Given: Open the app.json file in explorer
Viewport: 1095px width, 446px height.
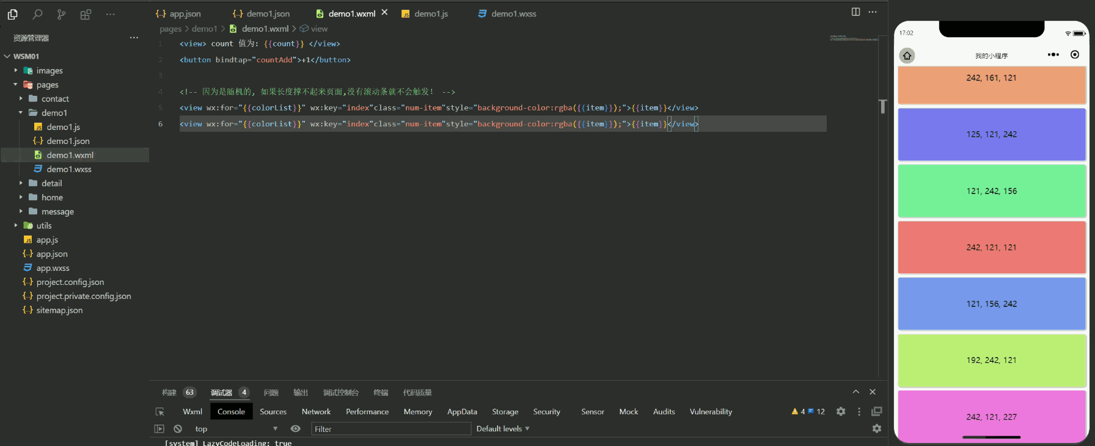Looking at the screenshot, I should click(52, 254).
